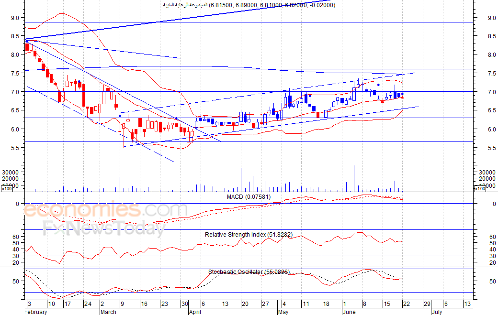Click the Relative Strength Index label
Viewport: 498px width, 315px height.
[249, 235]
